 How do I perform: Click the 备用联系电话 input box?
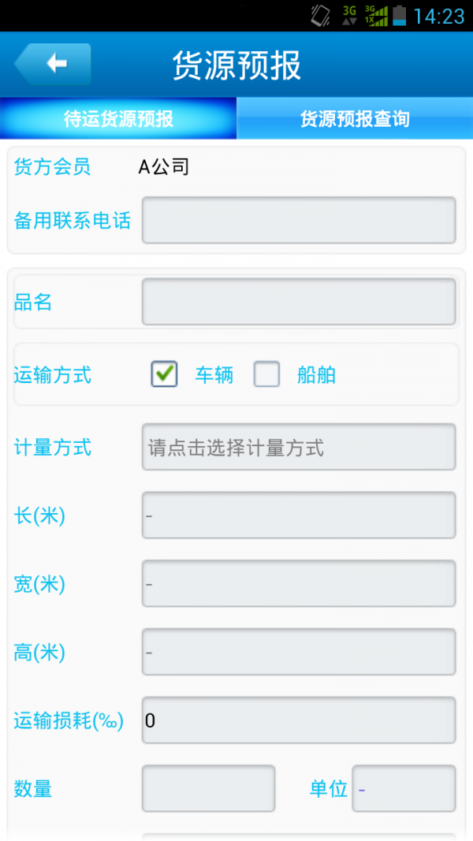tap(299, 221)
